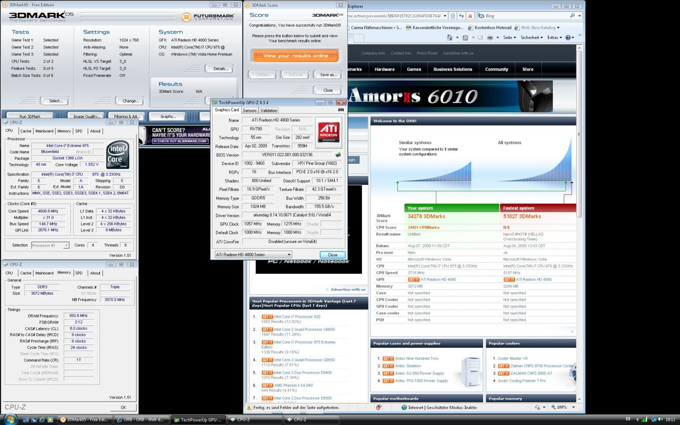
Task: Click the Intel Core i7 logo in CPU-Z
Action: pos(118,155)
